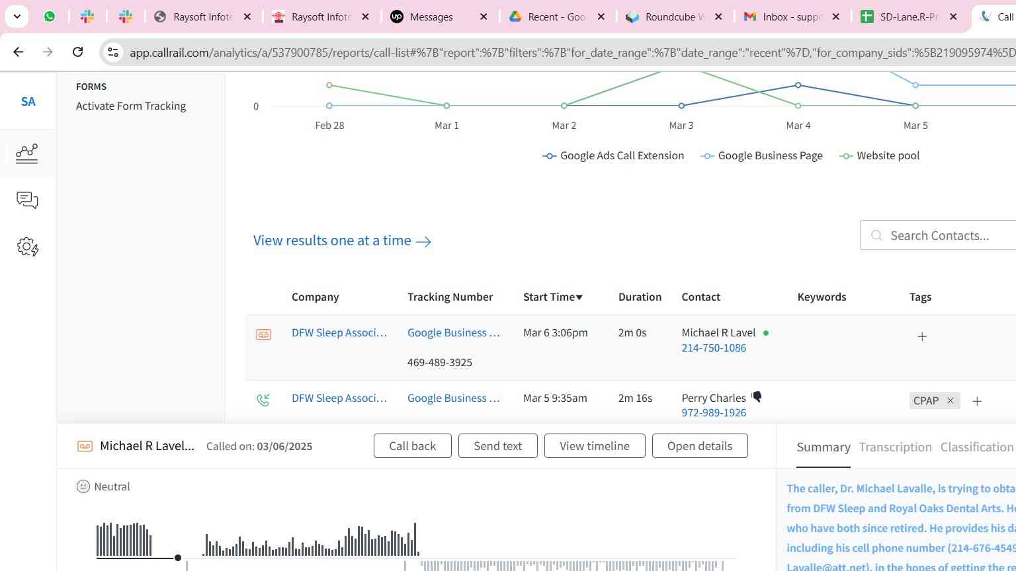This screenshot has width=1016, height=571.
Task: Open phone number 972-989-1926
Action: [x=714, y=412]
